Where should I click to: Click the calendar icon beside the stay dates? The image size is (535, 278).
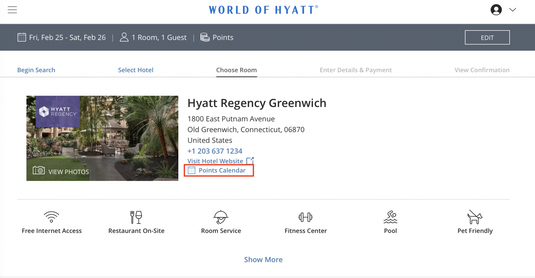[22, 37]
